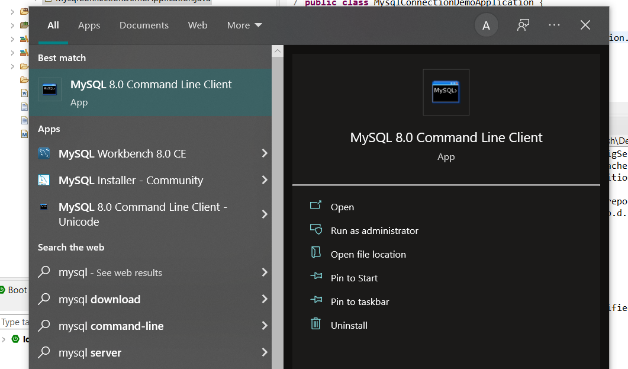The image size is (628, 369).
Task: Expand the mysql server chevron
Action: tap(265, 352)
